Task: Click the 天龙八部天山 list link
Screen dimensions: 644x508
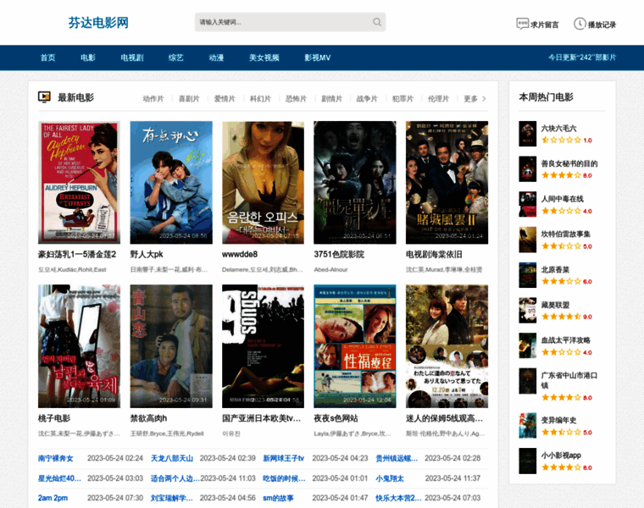Action: click(172, 458)
